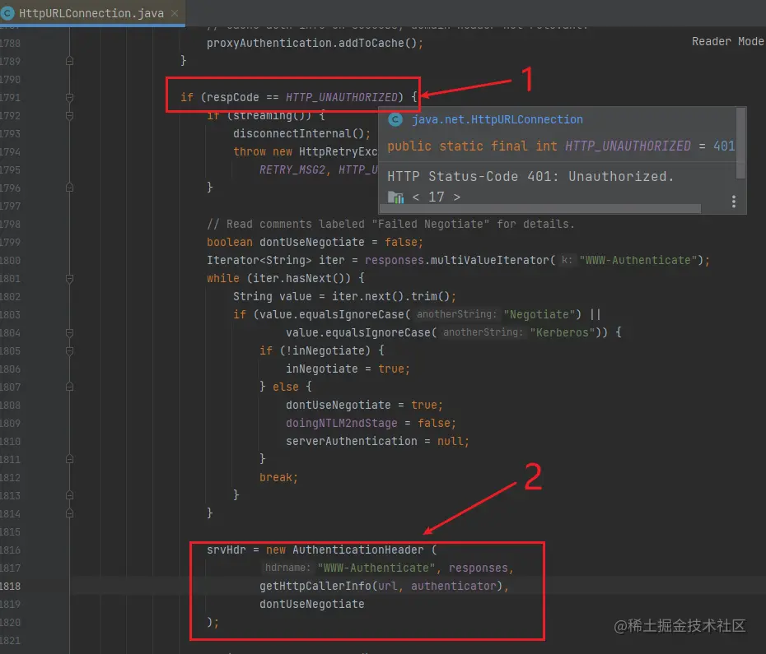Screen dimensions: 766x654
Task: Collapse inner if fold at line 1805
Action: (x=69, y=351)
